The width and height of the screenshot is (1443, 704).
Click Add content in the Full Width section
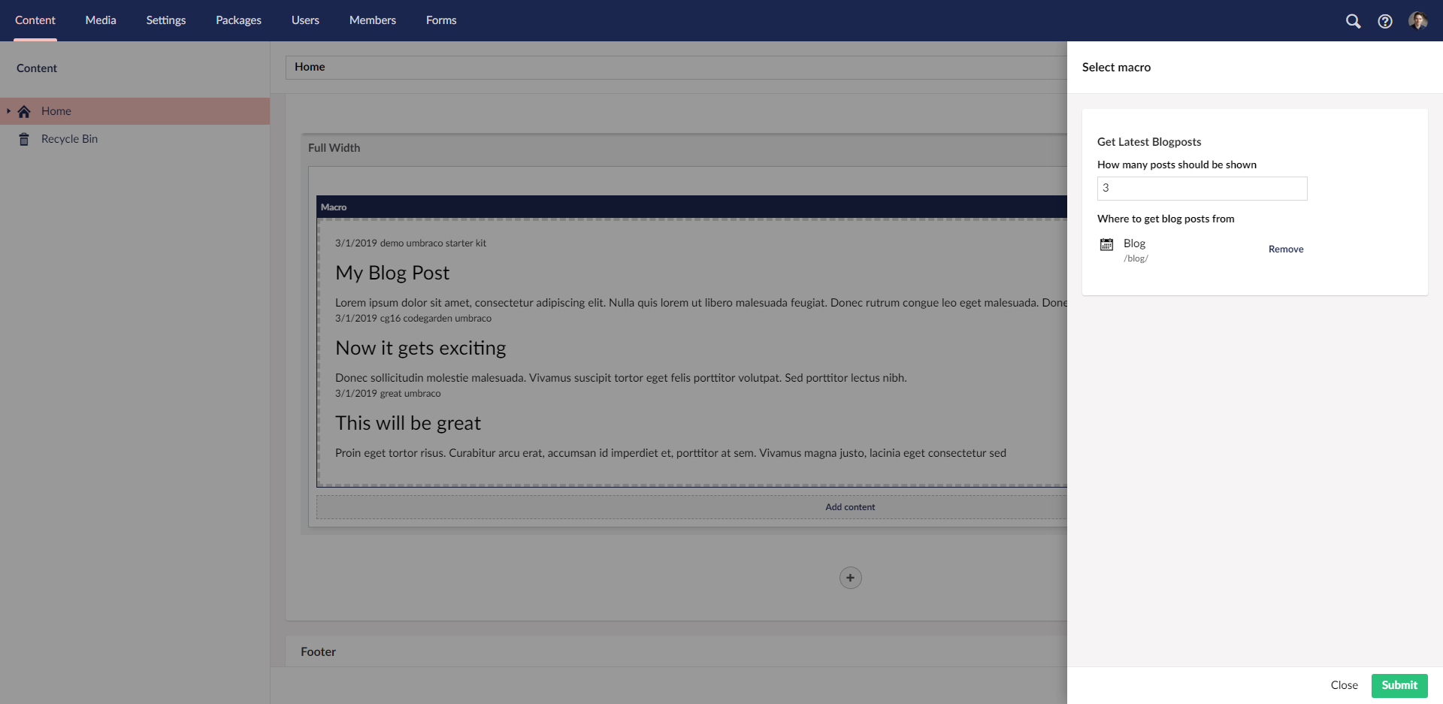850,506
